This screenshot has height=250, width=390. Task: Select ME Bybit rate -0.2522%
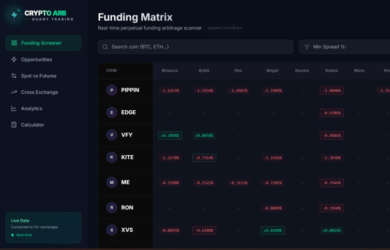tap(204, 183)
